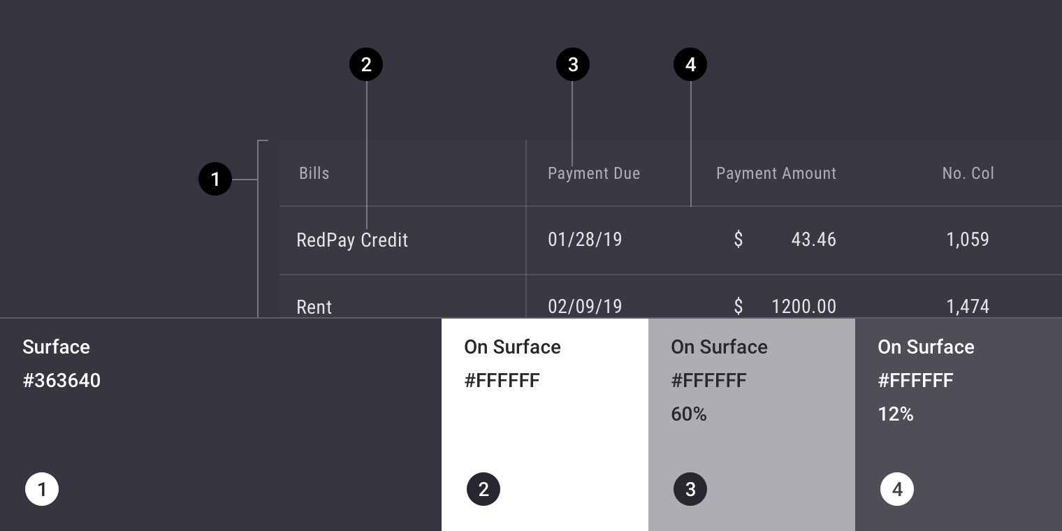The width and height of the screenshot is (1062, 531).
Task: Click the white circle 4 in 12% swatch
Action: [x=897, y=489]
